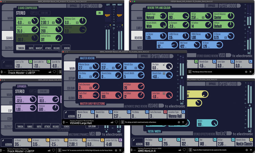Viewport: 255px width, 153px height.
Task: Click the XOVERS button in MD4HD compressor
Action: (66, 48)
